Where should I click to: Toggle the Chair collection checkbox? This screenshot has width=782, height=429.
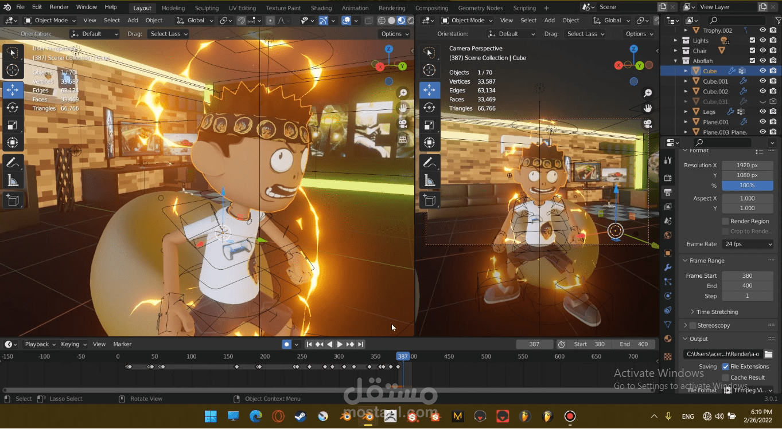753,51
